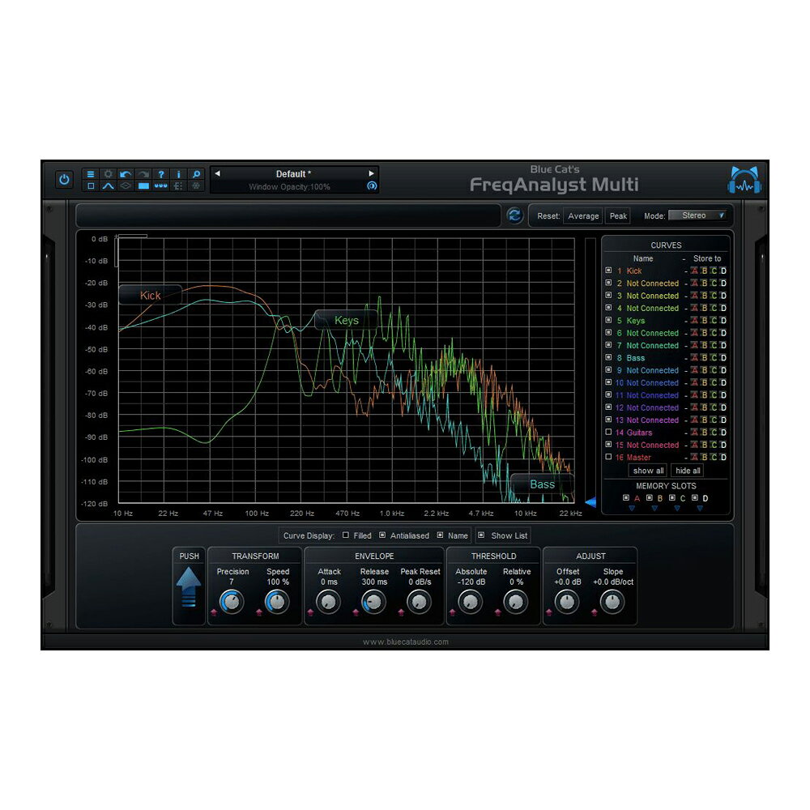Image resolution: width=810 pixels, height=810 pixels.
Task: Click the magnifier zoom icon
Action: [x=196, y=174]
